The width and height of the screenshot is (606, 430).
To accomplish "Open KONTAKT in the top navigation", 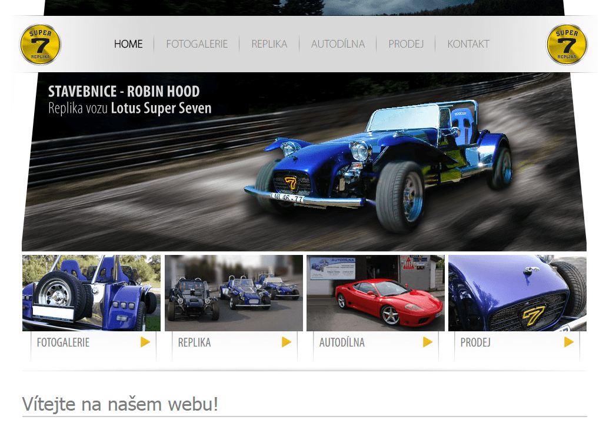I will [468, 44].
